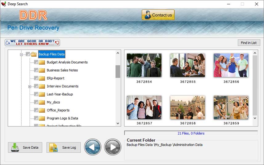Screen dimensions: 264x165
Task: Toggle the ERp-Report checkbox
Action: tap(36, 78)
